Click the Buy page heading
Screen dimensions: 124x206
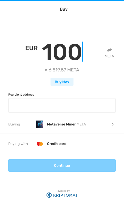point(64,9)
